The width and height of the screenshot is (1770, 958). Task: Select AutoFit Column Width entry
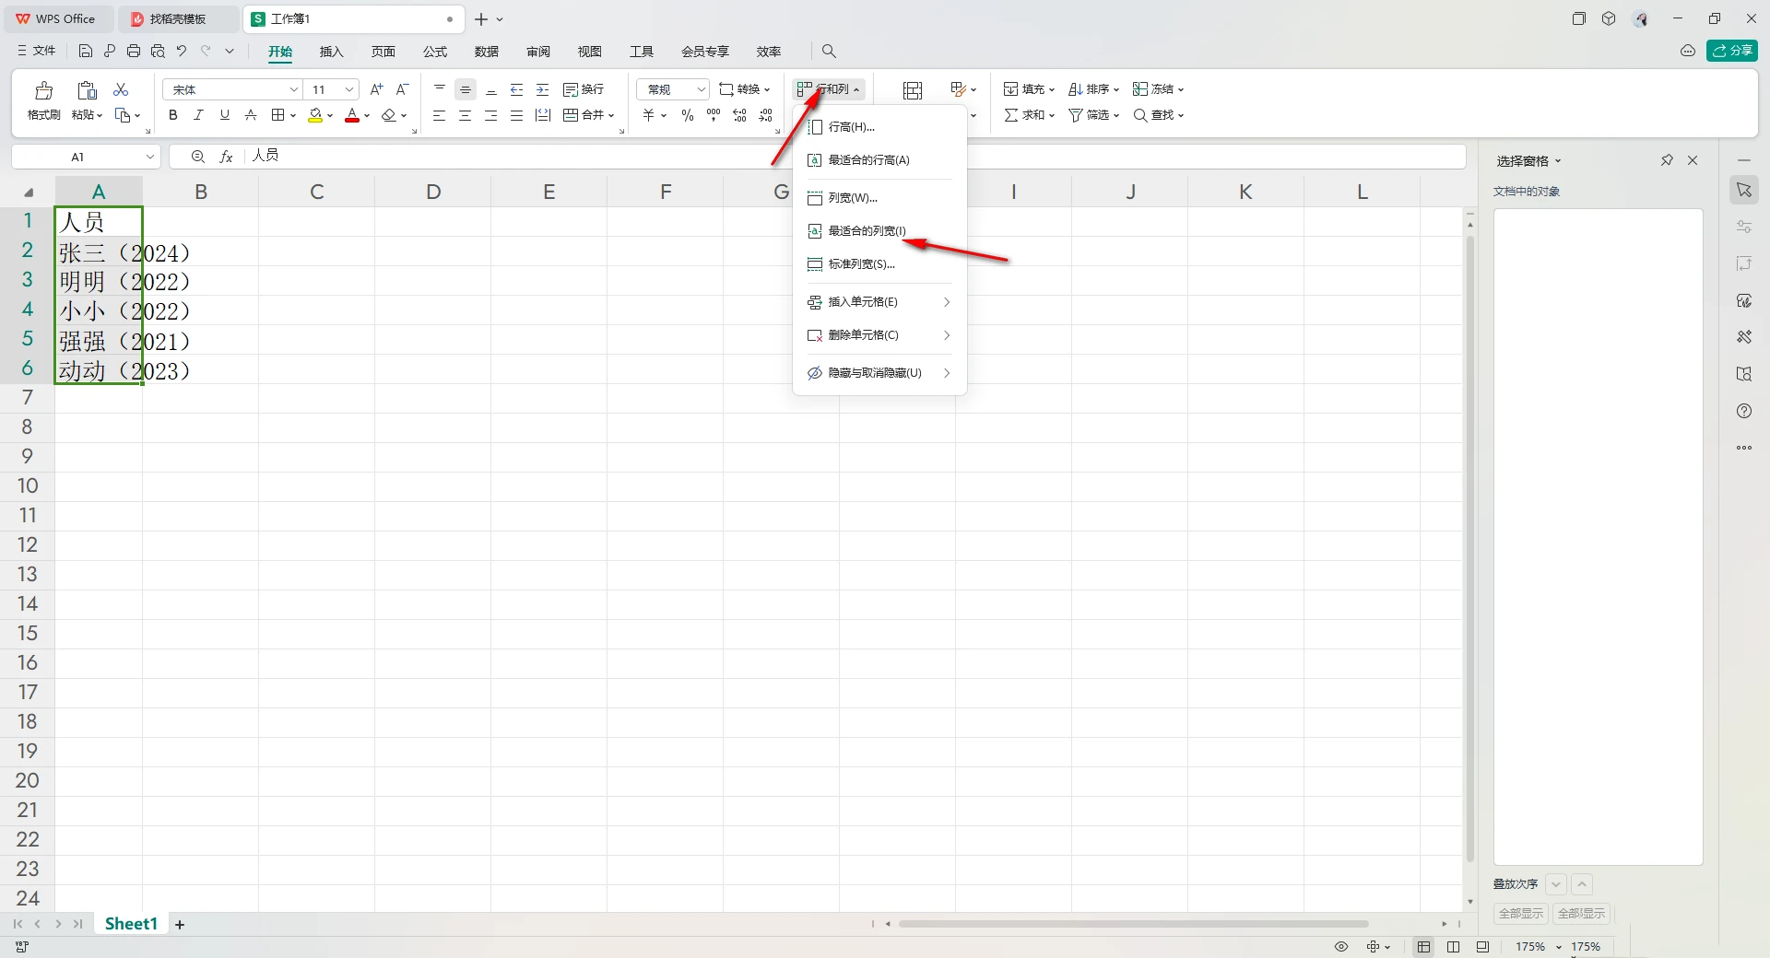click(879, 231)
